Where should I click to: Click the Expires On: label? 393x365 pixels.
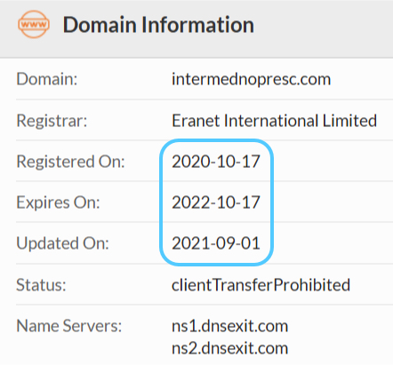click(x=58, y=202)
